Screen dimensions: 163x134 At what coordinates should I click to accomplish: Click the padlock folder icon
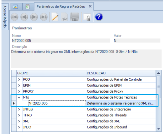point(87,17)
